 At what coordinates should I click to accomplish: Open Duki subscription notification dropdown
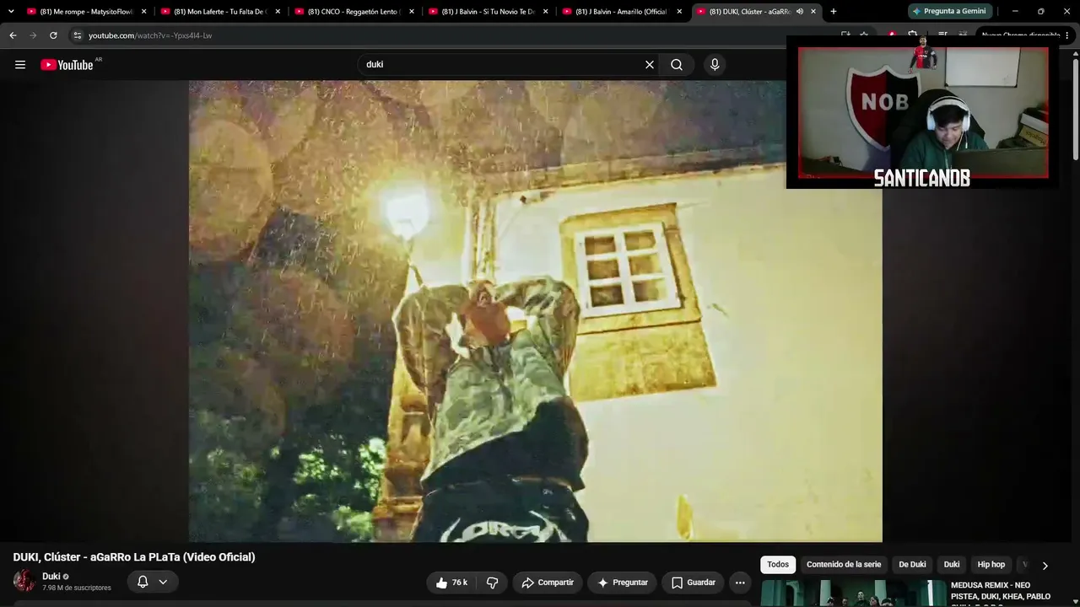(153, 582)
